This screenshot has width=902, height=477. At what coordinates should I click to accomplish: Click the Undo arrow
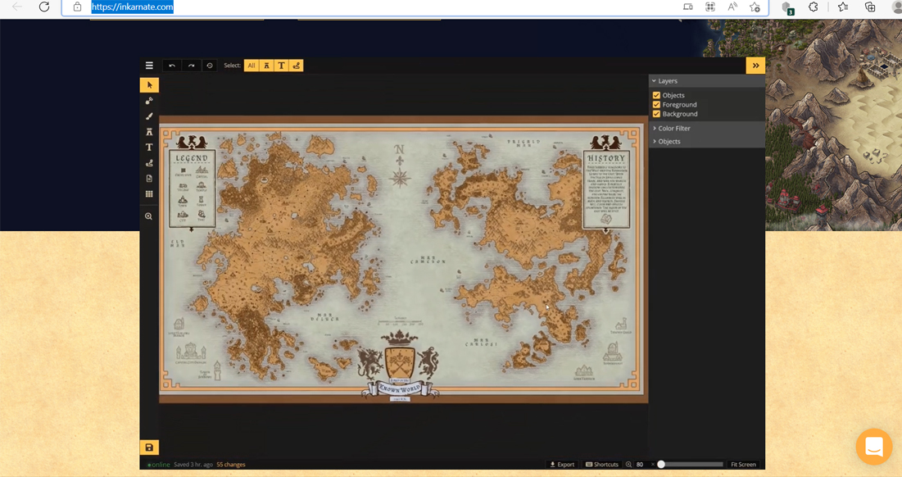[x=171, y=65]
